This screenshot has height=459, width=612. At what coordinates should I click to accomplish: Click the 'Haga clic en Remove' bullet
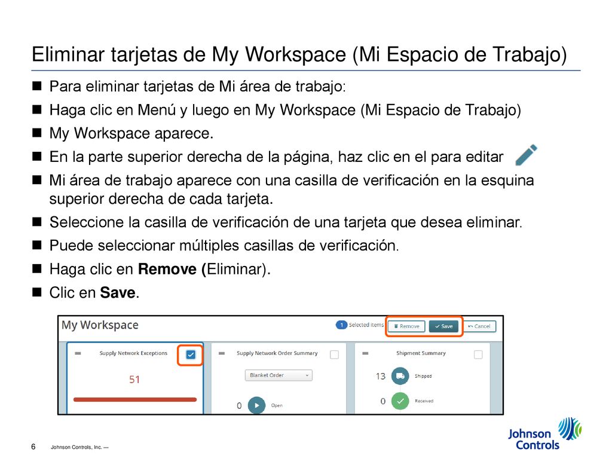[x=160, y=270]
